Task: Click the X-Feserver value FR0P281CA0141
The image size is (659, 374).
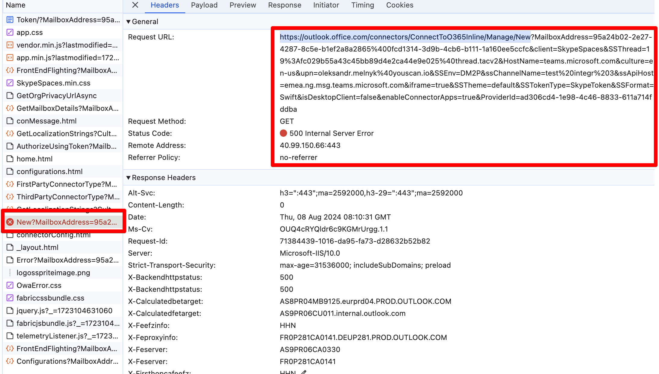Action: (x=308, y=362)
